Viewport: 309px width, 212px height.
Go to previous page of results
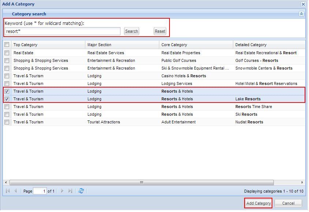[x=15, y=191]
